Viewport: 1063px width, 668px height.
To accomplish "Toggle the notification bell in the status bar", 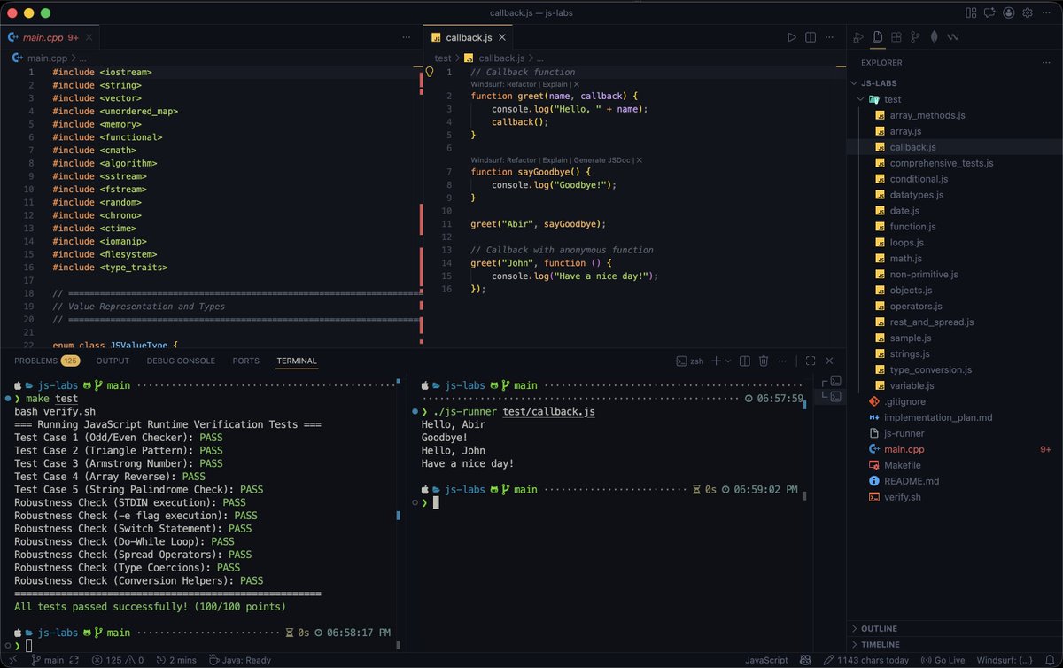I will click(x=1051, y=660).
